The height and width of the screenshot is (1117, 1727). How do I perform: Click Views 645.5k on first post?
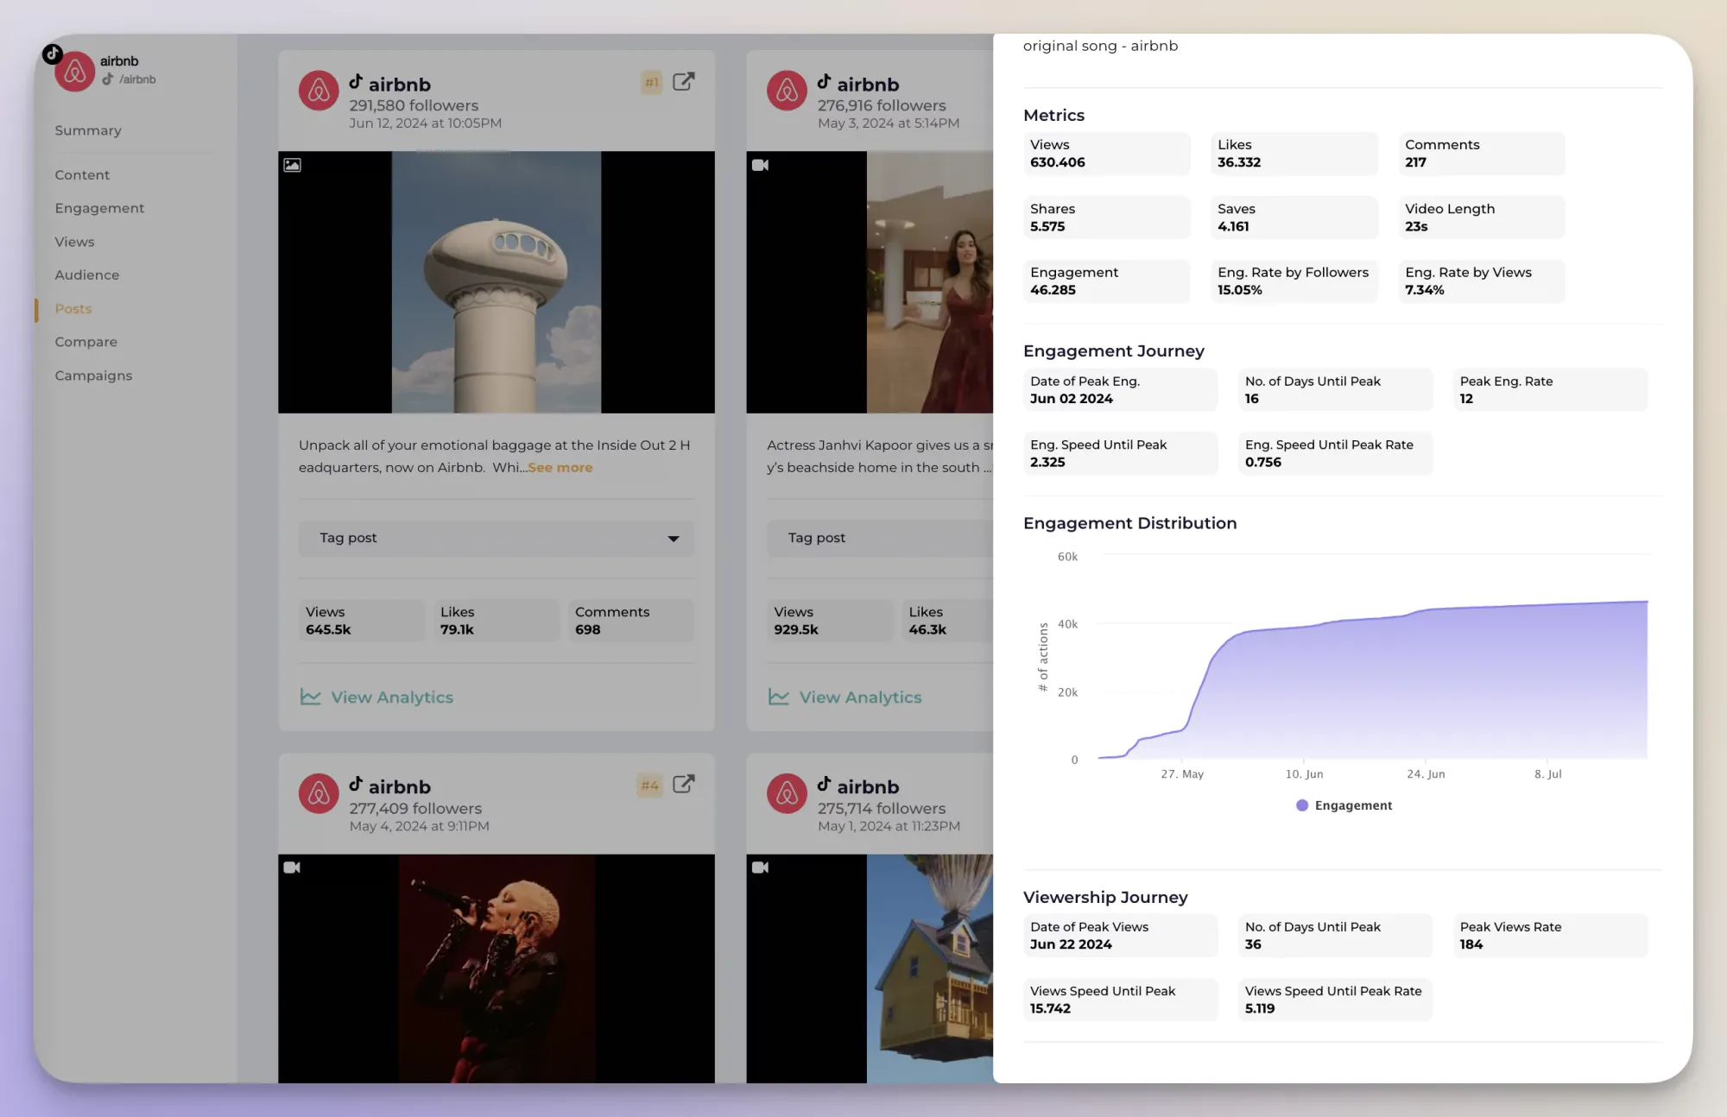point(361,621)
